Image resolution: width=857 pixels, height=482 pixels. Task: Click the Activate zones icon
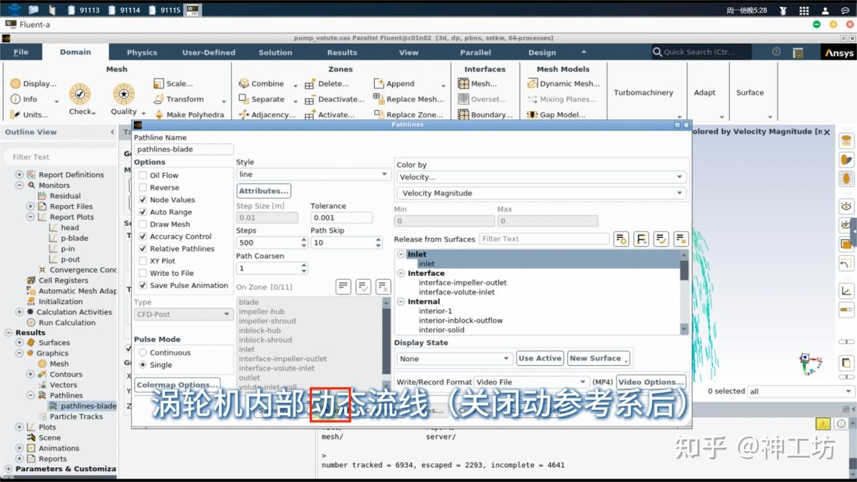pyautogui.click(x=310, y=115)
